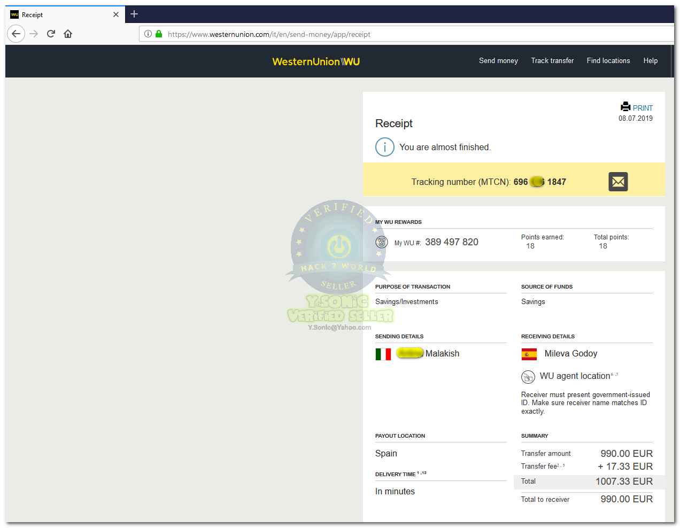Click transfer amount '990.00 EUR' in Transfer amount row

click(x=627, y=454)
